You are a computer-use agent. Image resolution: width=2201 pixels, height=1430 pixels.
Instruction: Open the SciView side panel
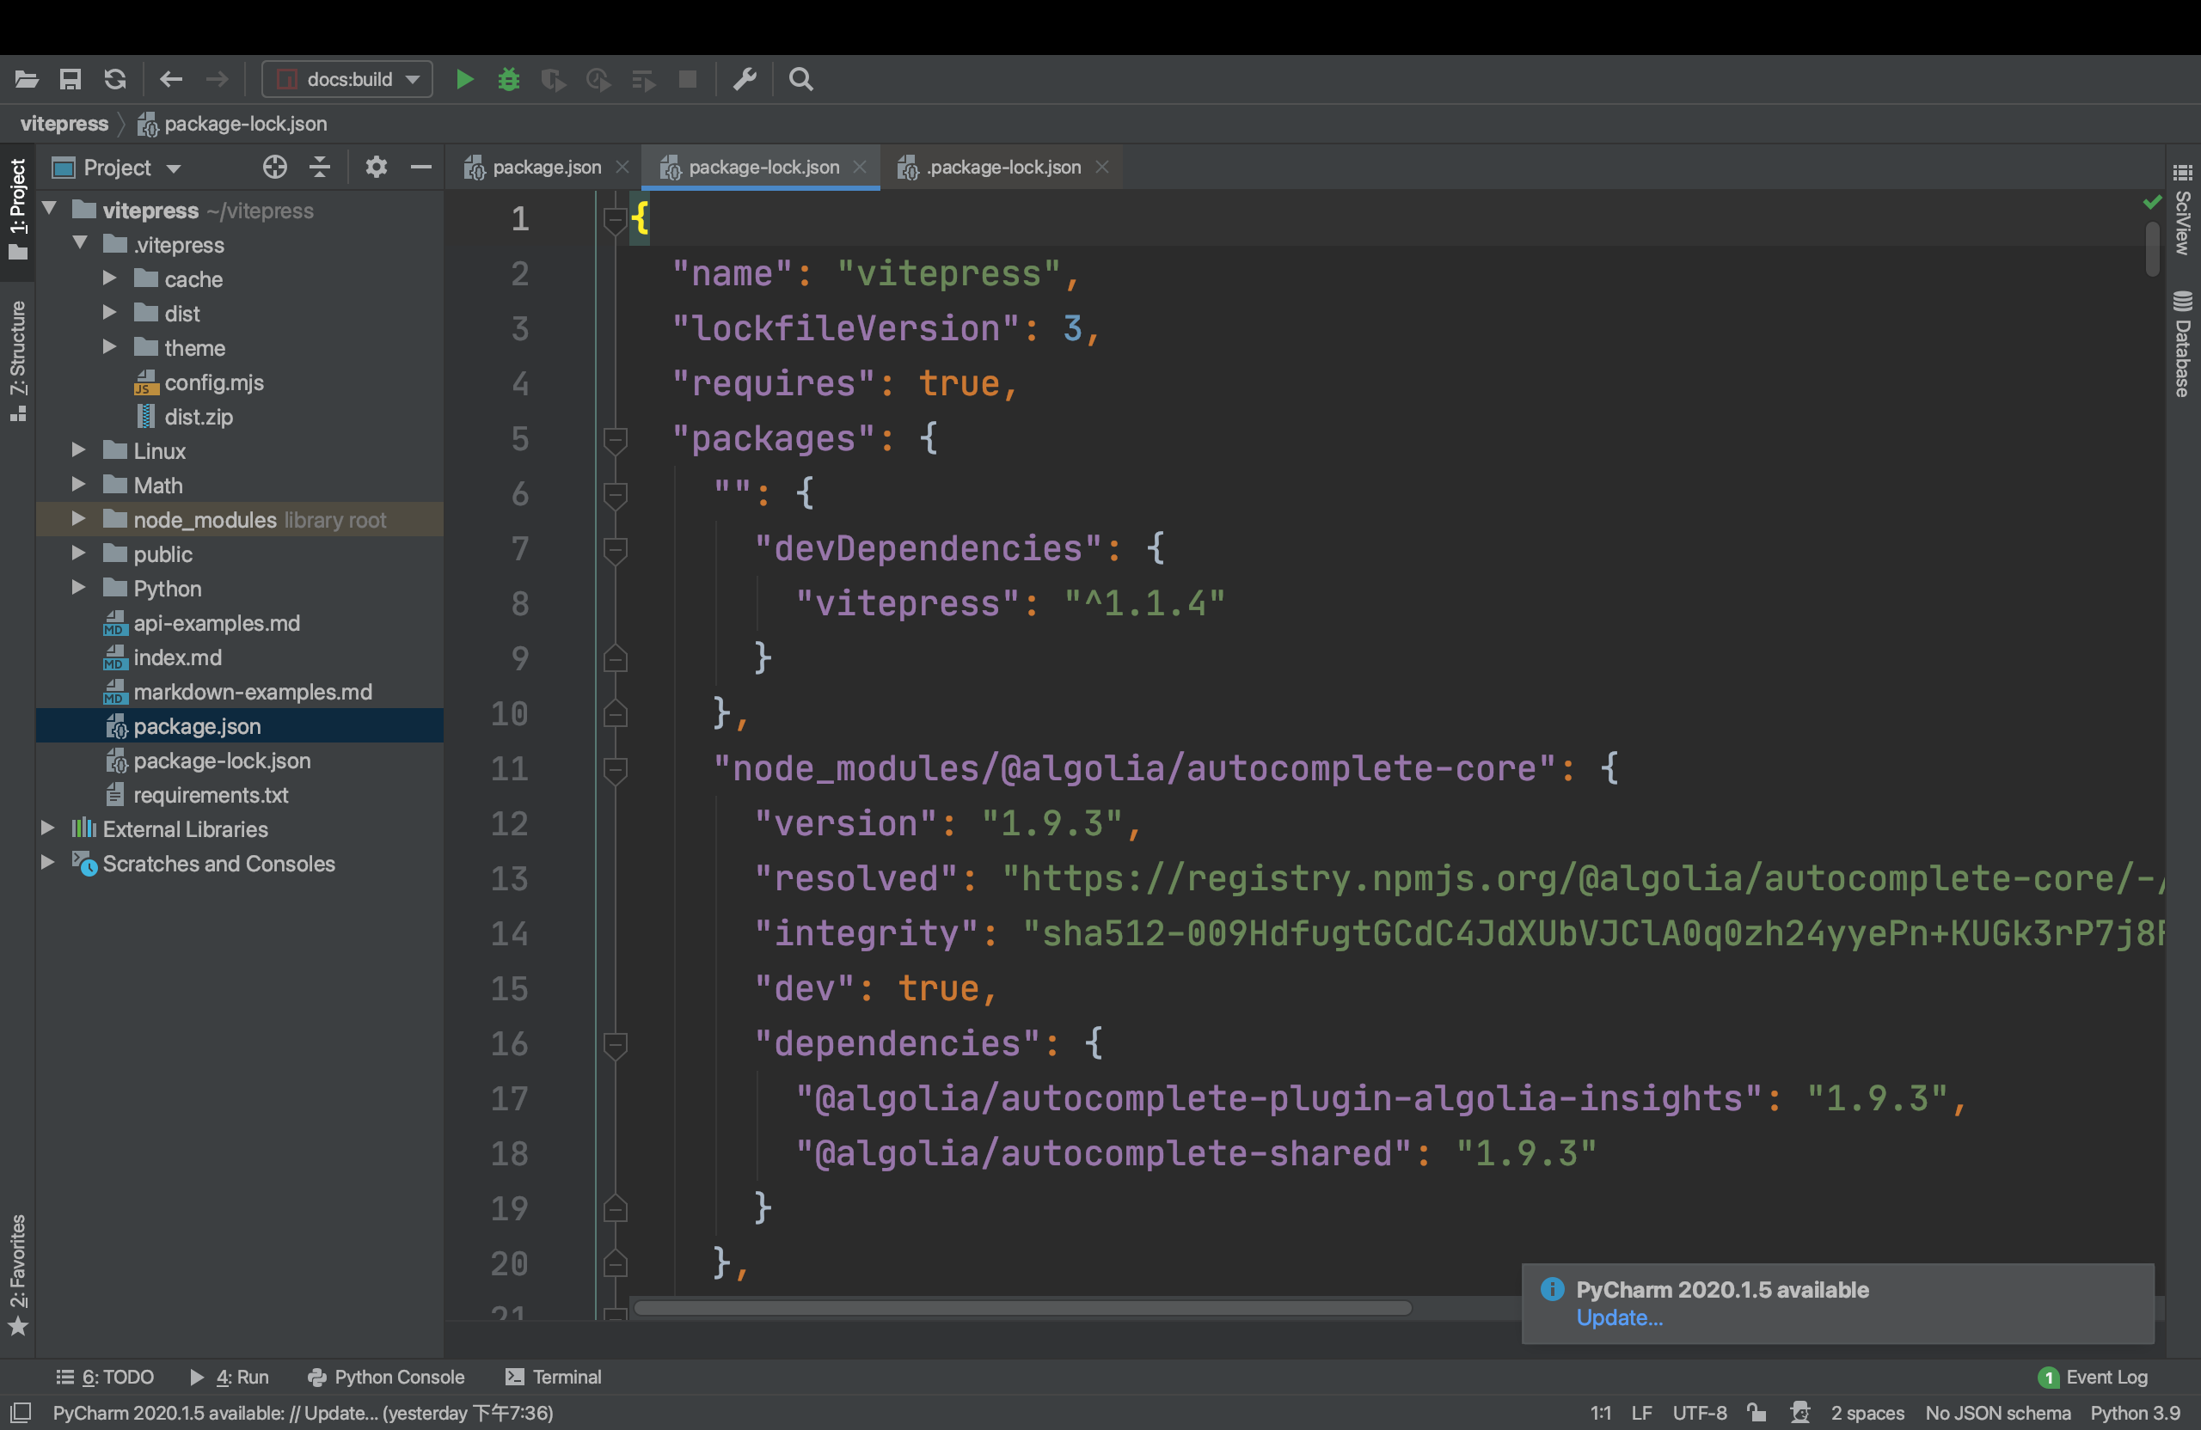[2182, 210]
